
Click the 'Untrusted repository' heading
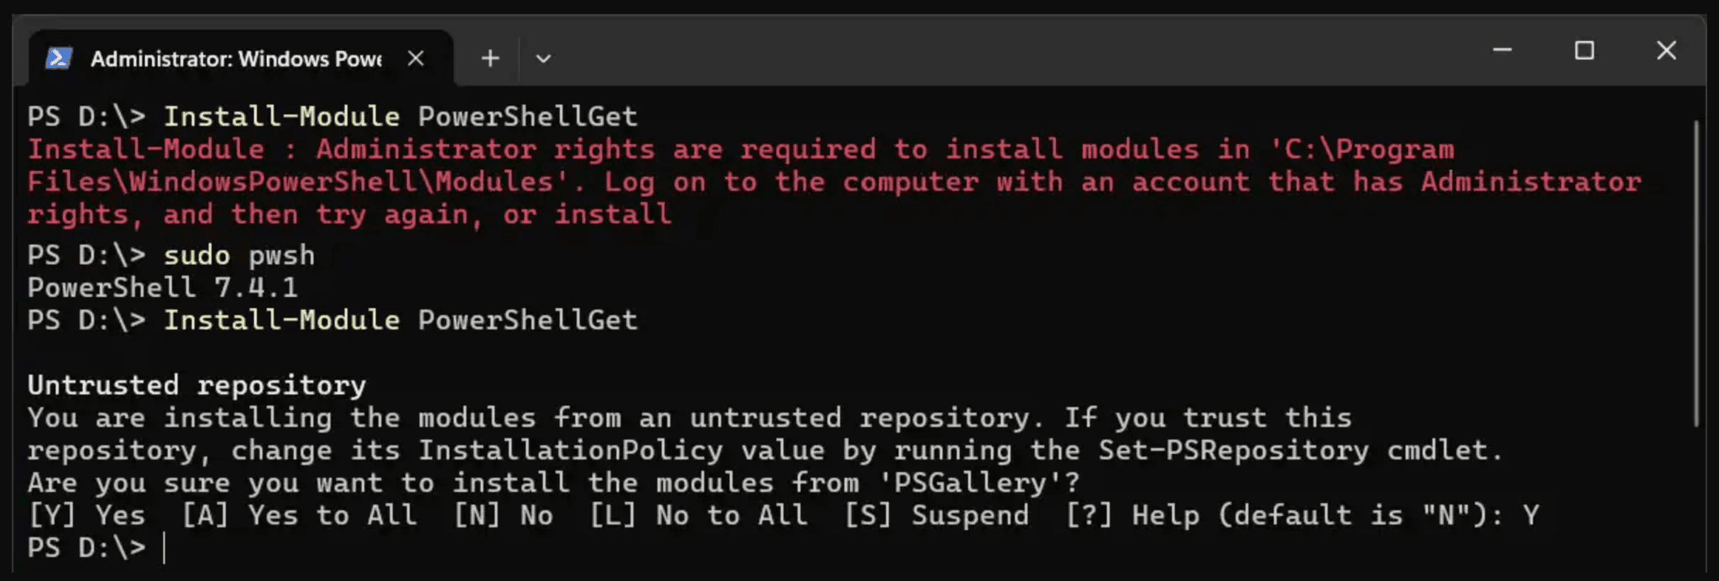196,386
